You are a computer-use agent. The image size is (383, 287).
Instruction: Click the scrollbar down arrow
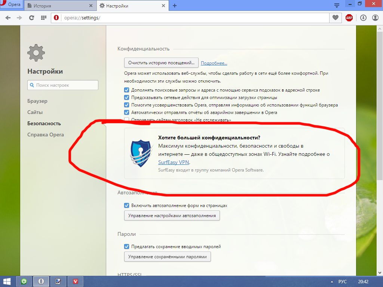[x=380, y=272]
